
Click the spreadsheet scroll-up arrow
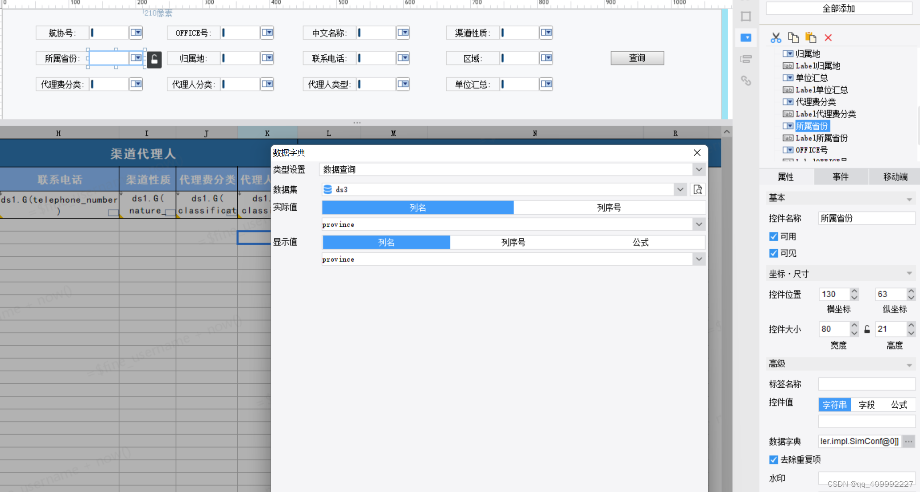pyautogui.click(x=727, y=132)
